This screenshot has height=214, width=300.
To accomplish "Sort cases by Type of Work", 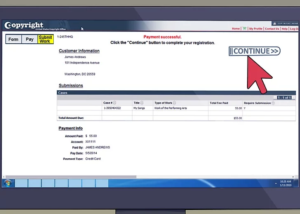I will (174, 103).
